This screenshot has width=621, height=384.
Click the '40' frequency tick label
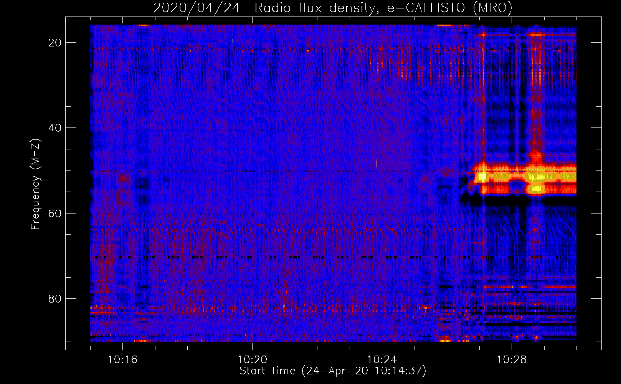tap(55, 128)
